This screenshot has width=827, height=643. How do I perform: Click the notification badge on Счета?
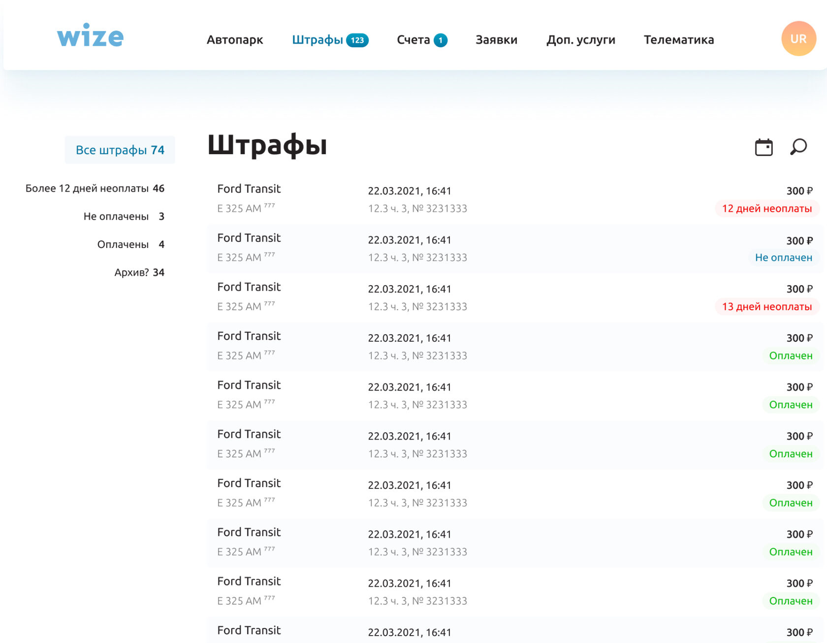440,40
